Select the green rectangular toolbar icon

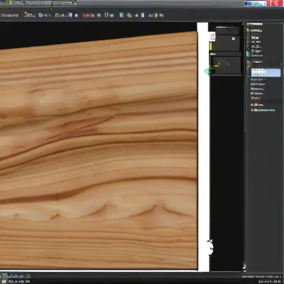coord(121,15)
